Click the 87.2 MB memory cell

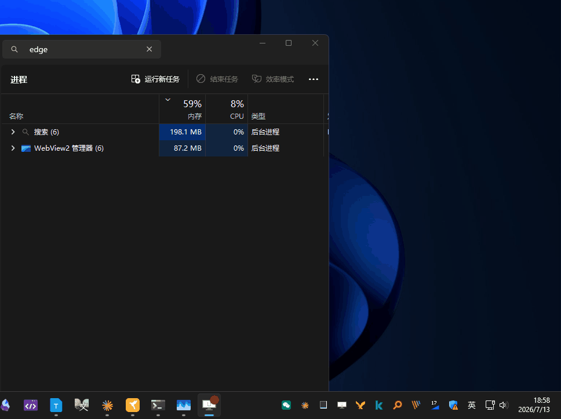point(183,148)
